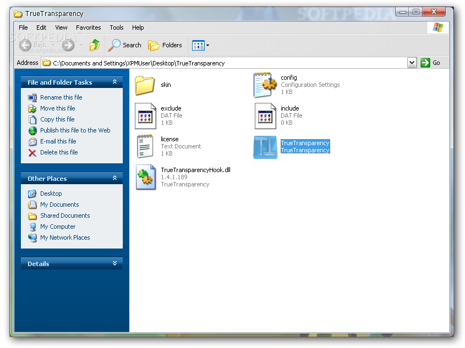Click the Forward navigation arrow icon

(x=68, y=45)
